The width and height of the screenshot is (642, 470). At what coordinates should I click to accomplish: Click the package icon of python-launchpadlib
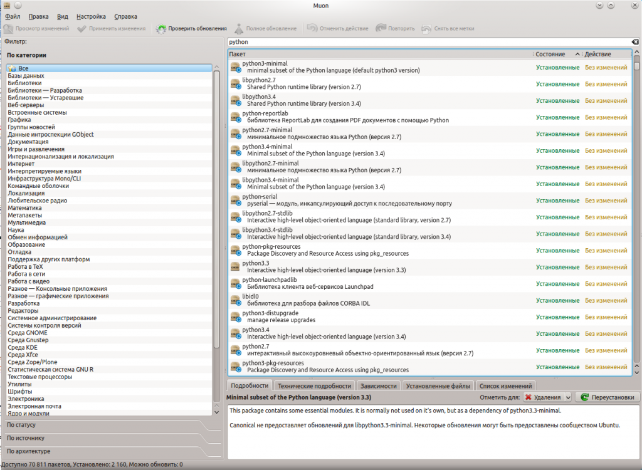[x=236, y=283]
